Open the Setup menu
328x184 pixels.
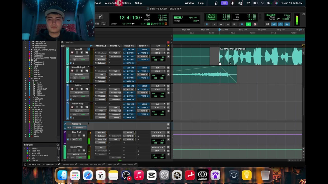click(x=138, y=3)
